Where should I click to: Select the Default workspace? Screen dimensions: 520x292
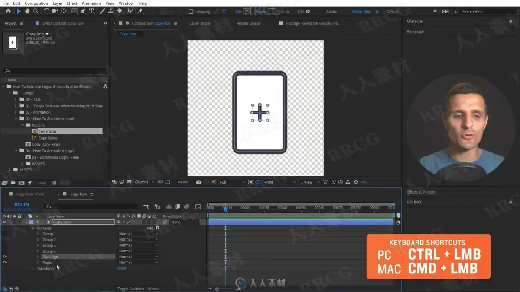point(393,12)
